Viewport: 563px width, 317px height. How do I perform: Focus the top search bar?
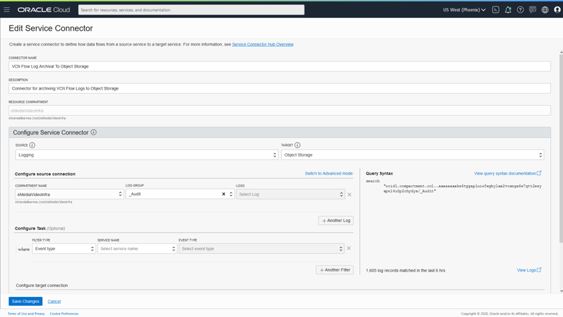[192, 10]
